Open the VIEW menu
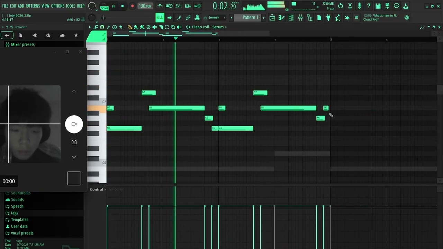The height and width of the screenshot is (249, 443). [45, 6]
